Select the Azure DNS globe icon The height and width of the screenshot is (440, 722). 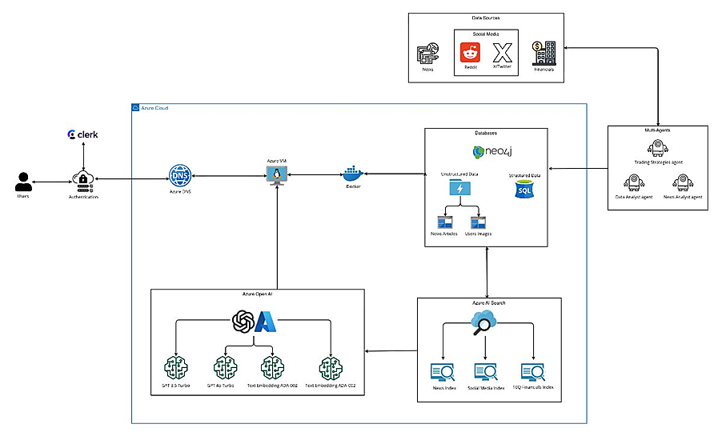tap(180, 176)
